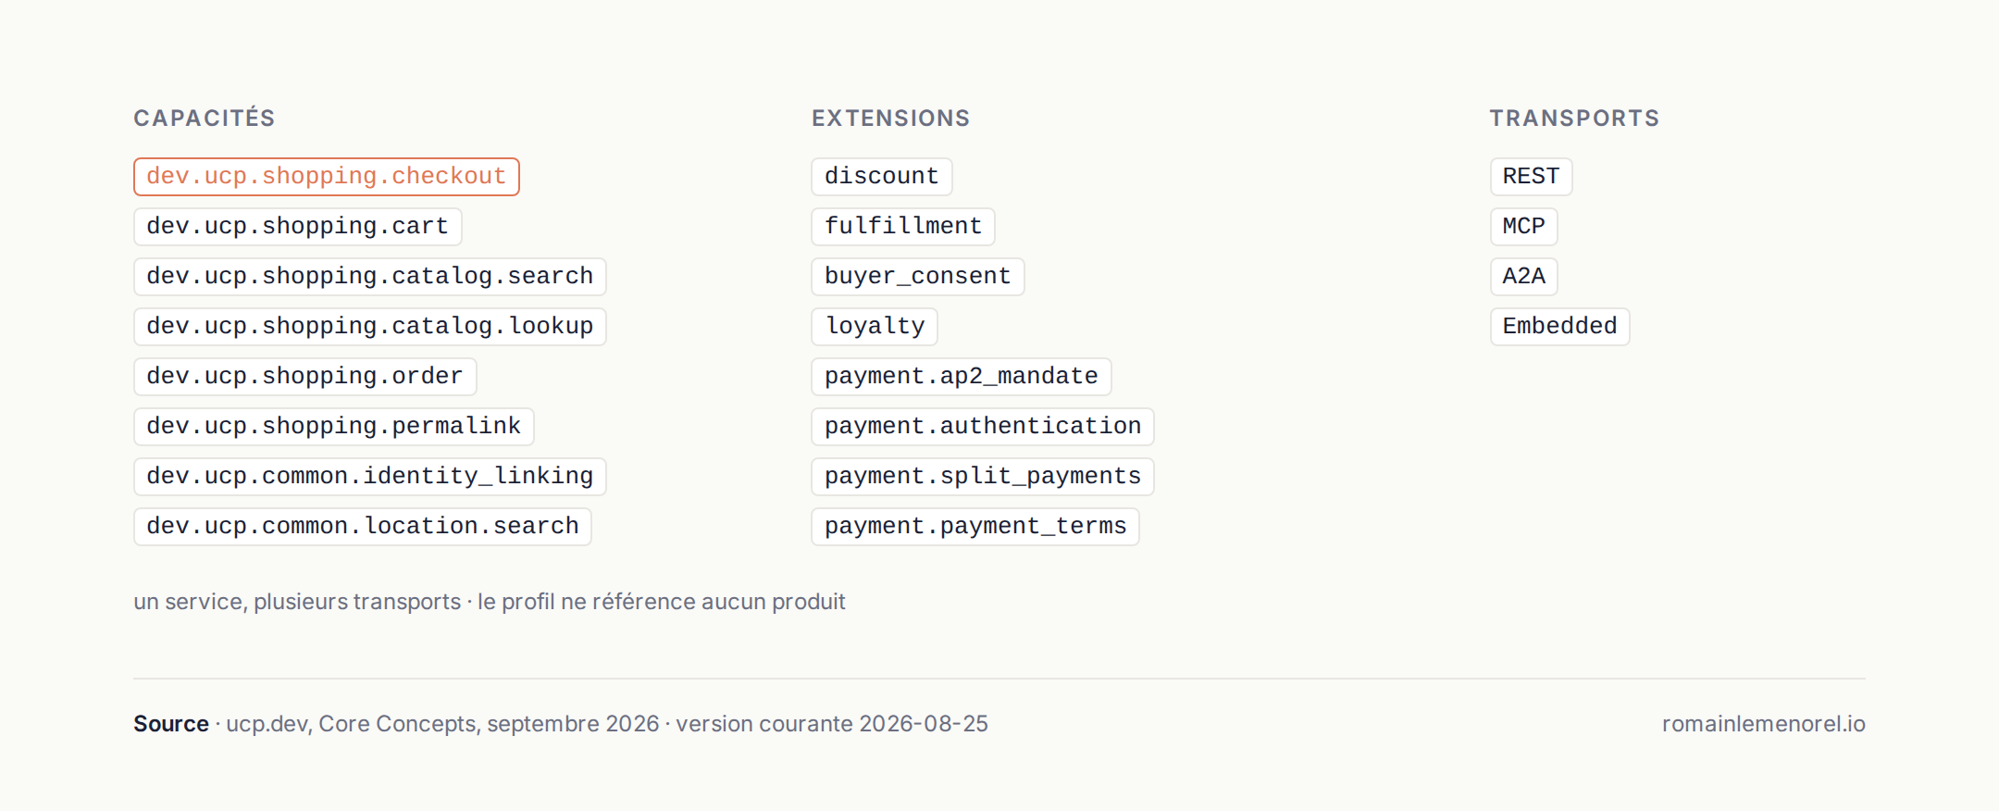
Task: Open the dev.ucp.shopping.order chip
Action: click(x=304, y=376)
